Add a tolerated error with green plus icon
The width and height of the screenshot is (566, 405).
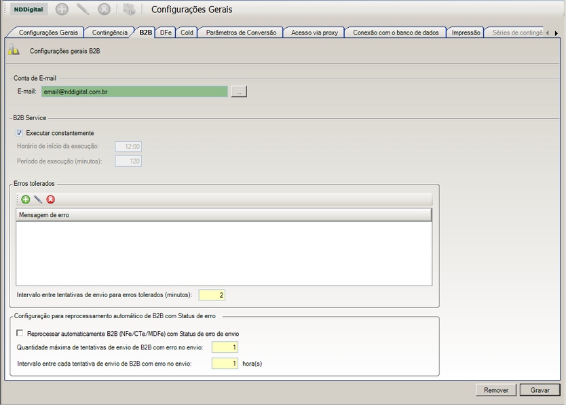26,199
